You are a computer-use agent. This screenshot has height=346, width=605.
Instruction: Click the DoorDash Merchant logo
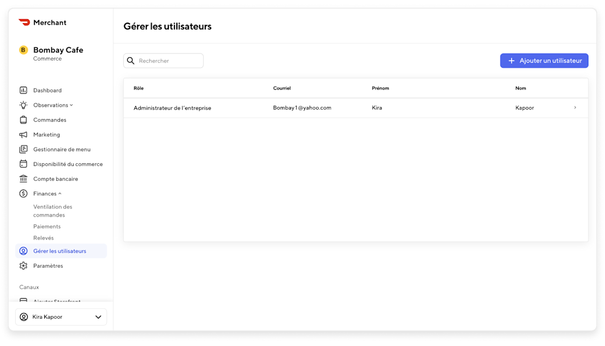click(x=42, y=23)
